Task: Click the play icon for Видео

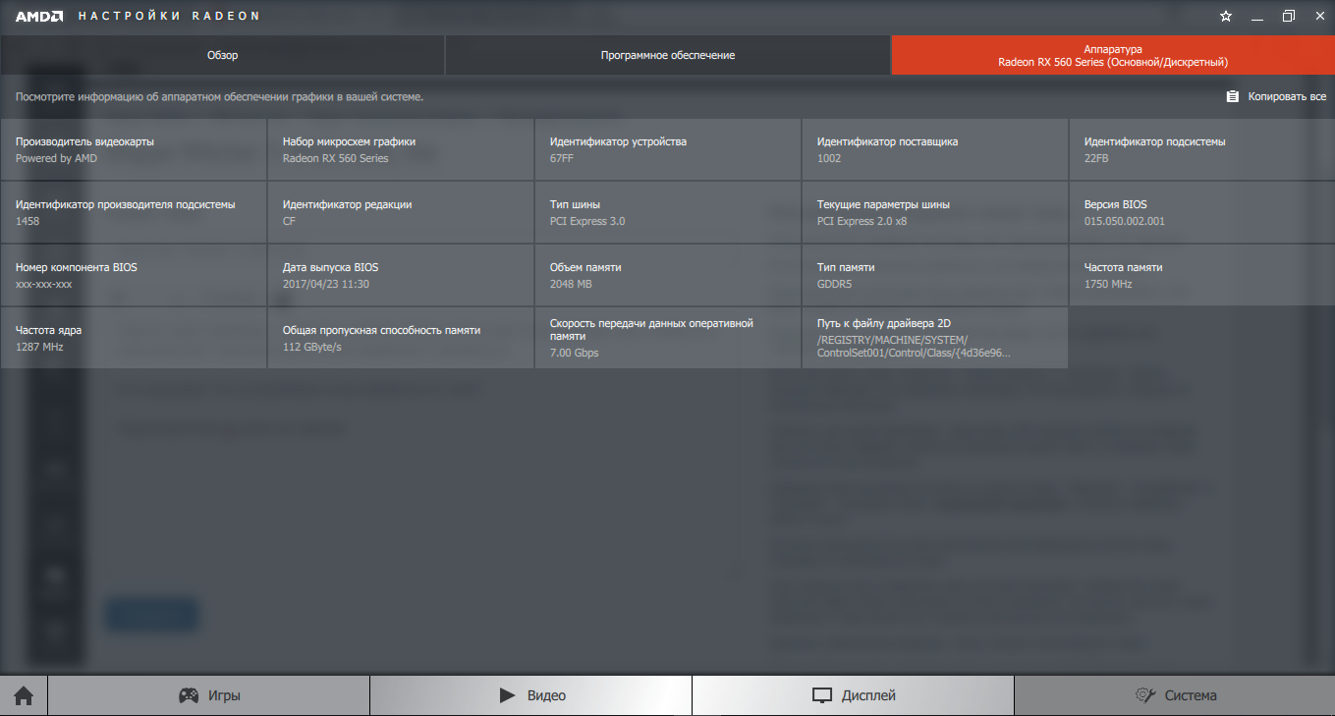Action: pos(507,695)
